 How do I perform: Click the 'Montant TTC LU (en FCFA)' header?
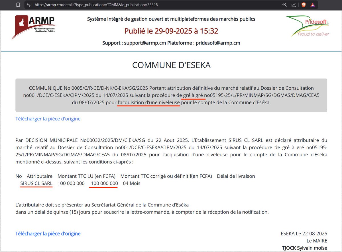(86, 176)
